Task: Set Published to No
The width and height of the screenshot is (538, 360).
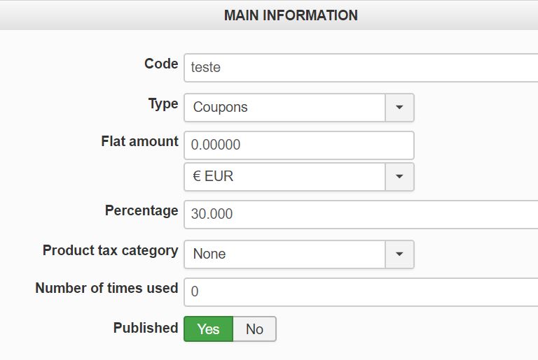Action: pos(254,329)
